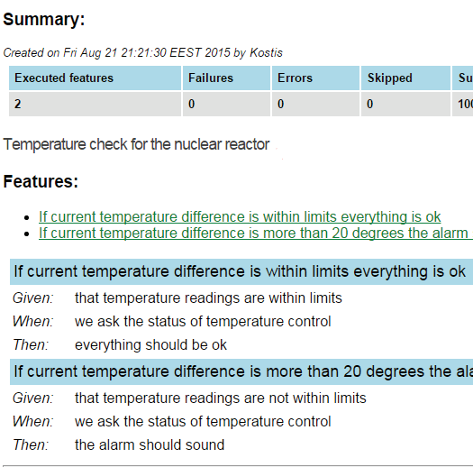Image resolution: width=473 pixels, height=467 pixels.
Task: Click the Failures column header
Action: [226, 78]
